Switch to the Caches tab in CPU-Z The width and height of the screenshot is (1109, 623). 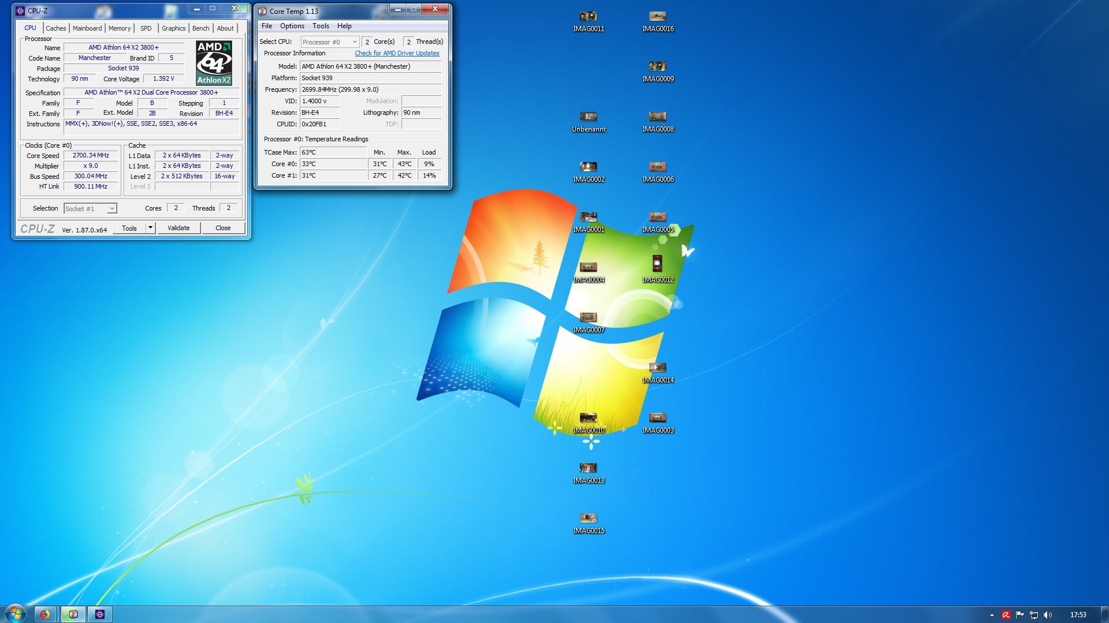56,28
